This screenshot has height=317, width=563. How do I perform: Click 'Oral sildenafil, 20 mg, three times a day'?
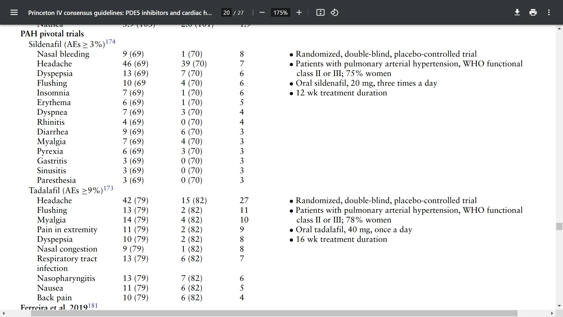coord(366,83)
